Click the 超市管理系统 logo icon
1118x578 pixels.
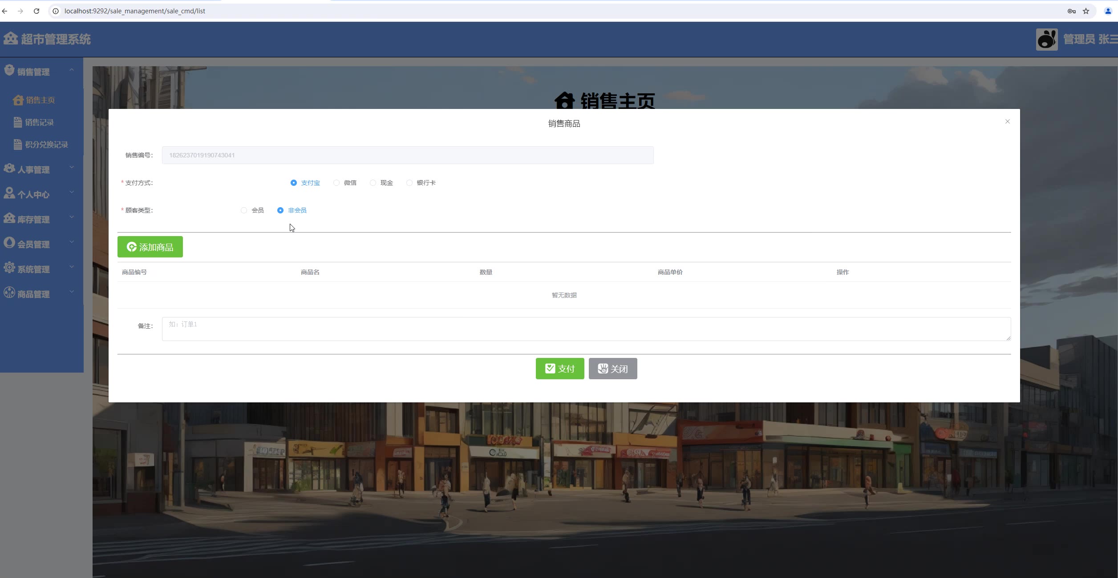[11, 38]
